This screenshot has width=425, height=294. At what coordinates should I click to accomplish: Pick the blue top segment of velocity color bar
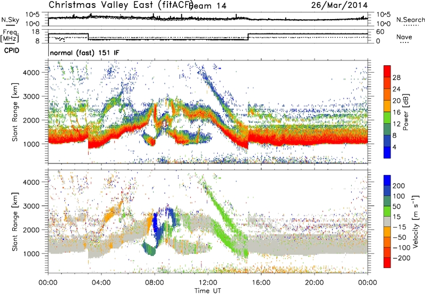click(387, 180)
